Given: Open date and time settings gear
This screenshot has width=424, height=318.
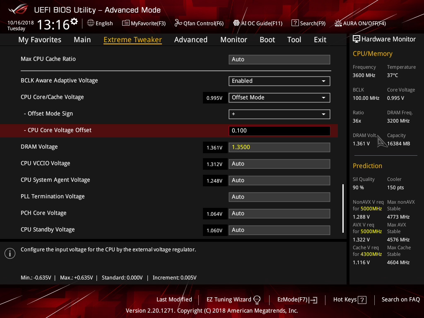Looking at the screenshot, I should pyautogui.click(x=74, y=21).
